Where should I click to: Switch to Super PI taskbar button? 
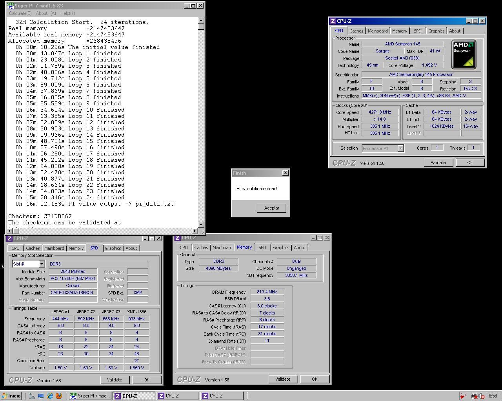pyautogui.click(x=90, y=396)
